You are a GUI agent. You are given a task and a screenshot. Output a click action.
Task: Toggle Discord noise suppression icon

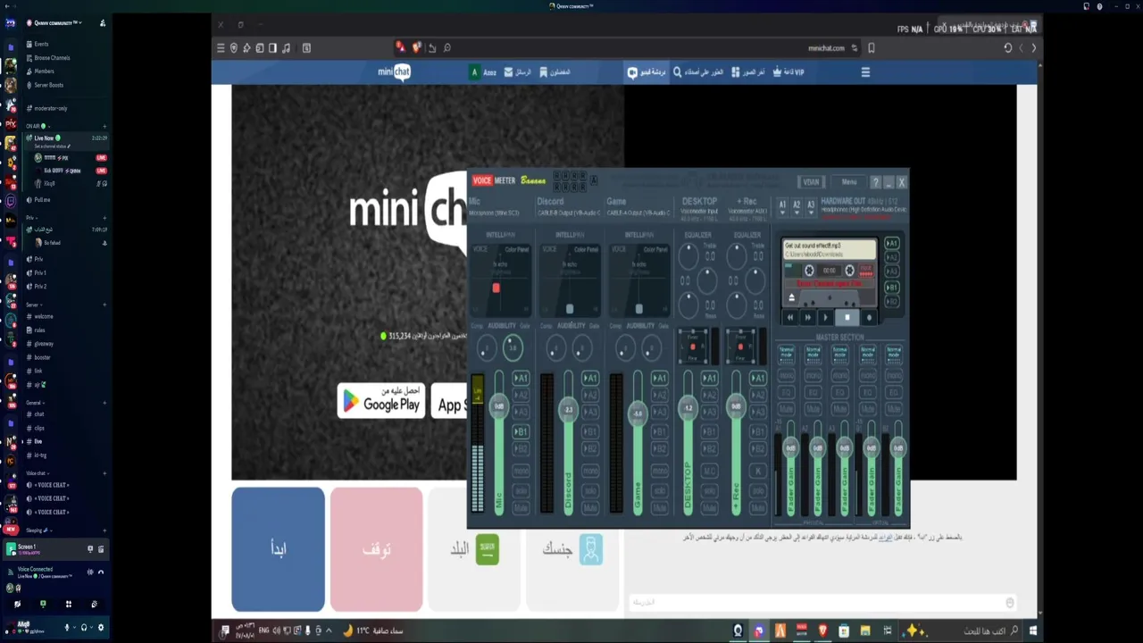90,572
